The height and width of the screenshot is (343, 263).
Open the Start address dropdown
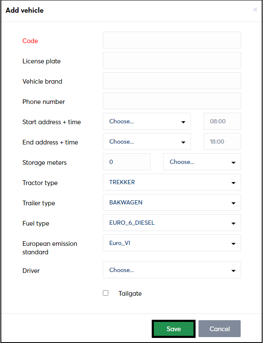pyautogui.click(x=147, y=121)
